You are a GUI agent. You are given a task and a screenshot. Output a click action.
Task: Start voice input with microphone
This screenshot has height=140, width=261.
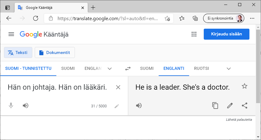11,106
